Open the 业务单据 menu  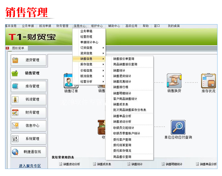pyautogui.click(x=28, y=26)
